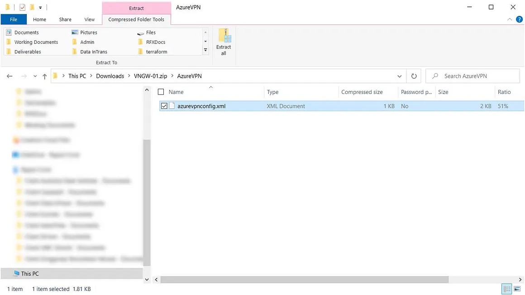Refresh the AzureVPN folder view

pyautogui.click(x=414, y=76)
